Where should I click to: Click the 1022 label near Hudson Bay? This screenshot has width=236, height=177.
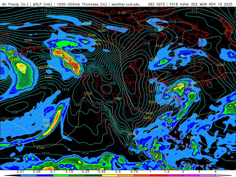tap(148, 29)
